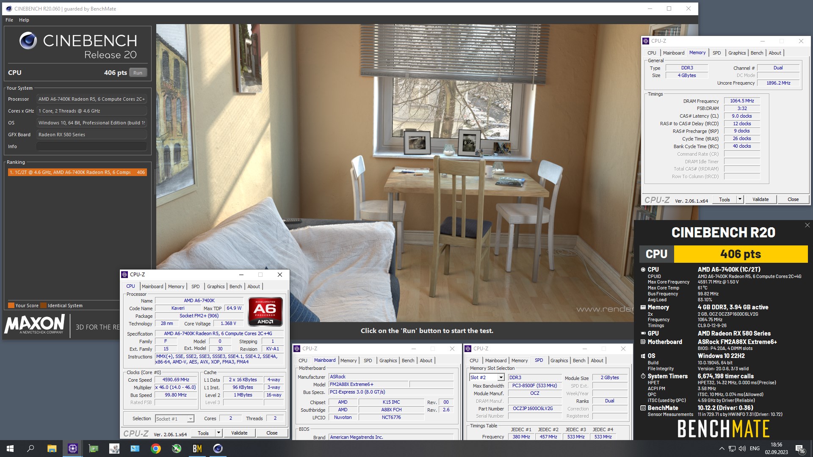813x457 pixels.
Task: Open Google Chrome from taskbar
Action: [156, 449]
